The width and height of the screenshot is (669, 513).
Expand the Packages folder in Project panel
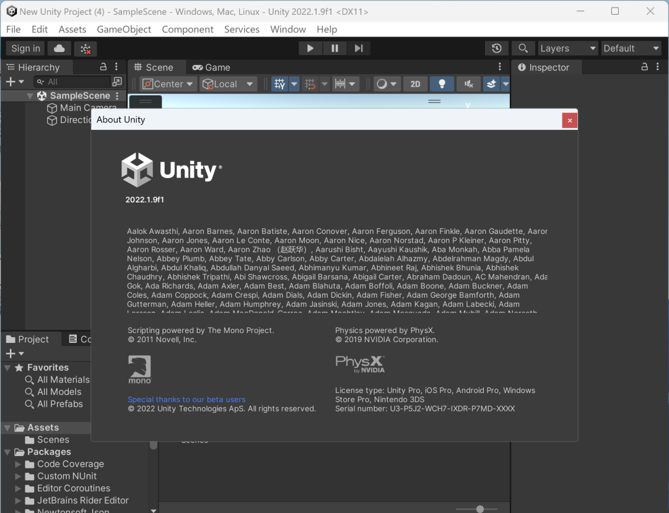coord(7,452)
